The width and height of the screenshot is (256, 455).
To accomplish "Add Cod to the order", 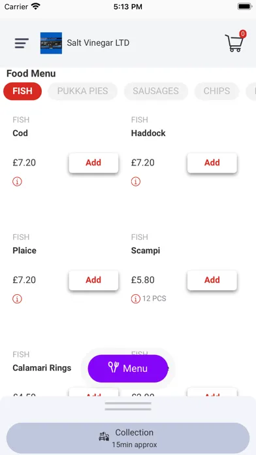I will [x=93, y=163].
